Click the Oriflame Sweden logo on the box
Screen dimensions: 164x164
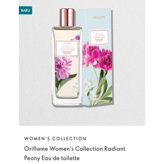99,18
